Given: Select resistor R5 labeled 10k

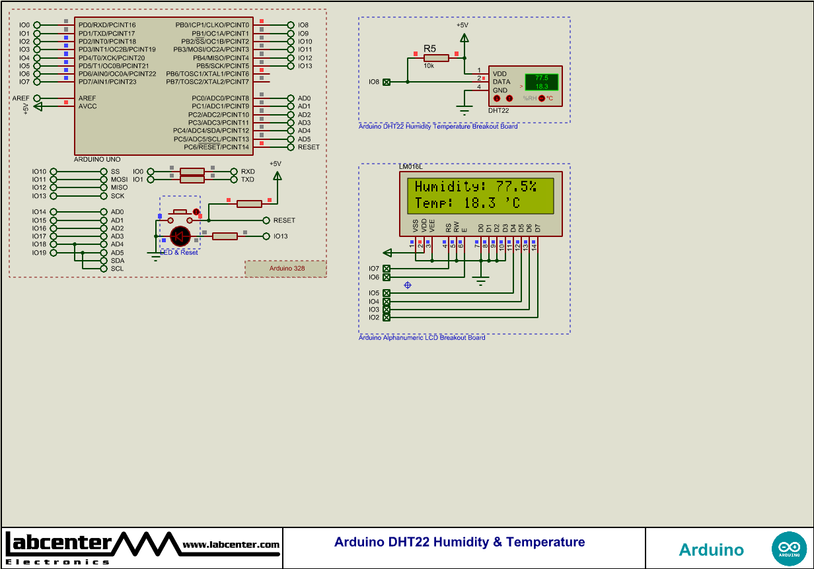Looking at the screenshot, I should [437, 57].
